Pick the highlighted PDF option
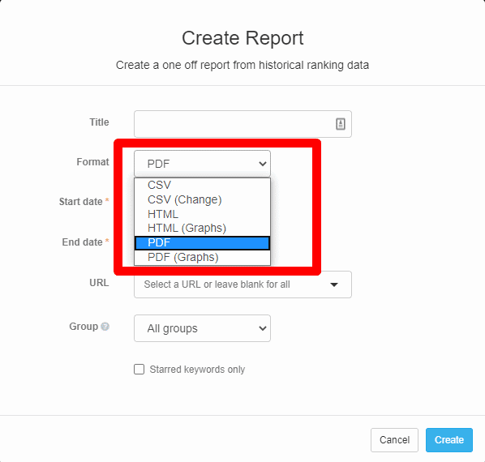This screenshot has height=462, width=485. pos(202,242)
